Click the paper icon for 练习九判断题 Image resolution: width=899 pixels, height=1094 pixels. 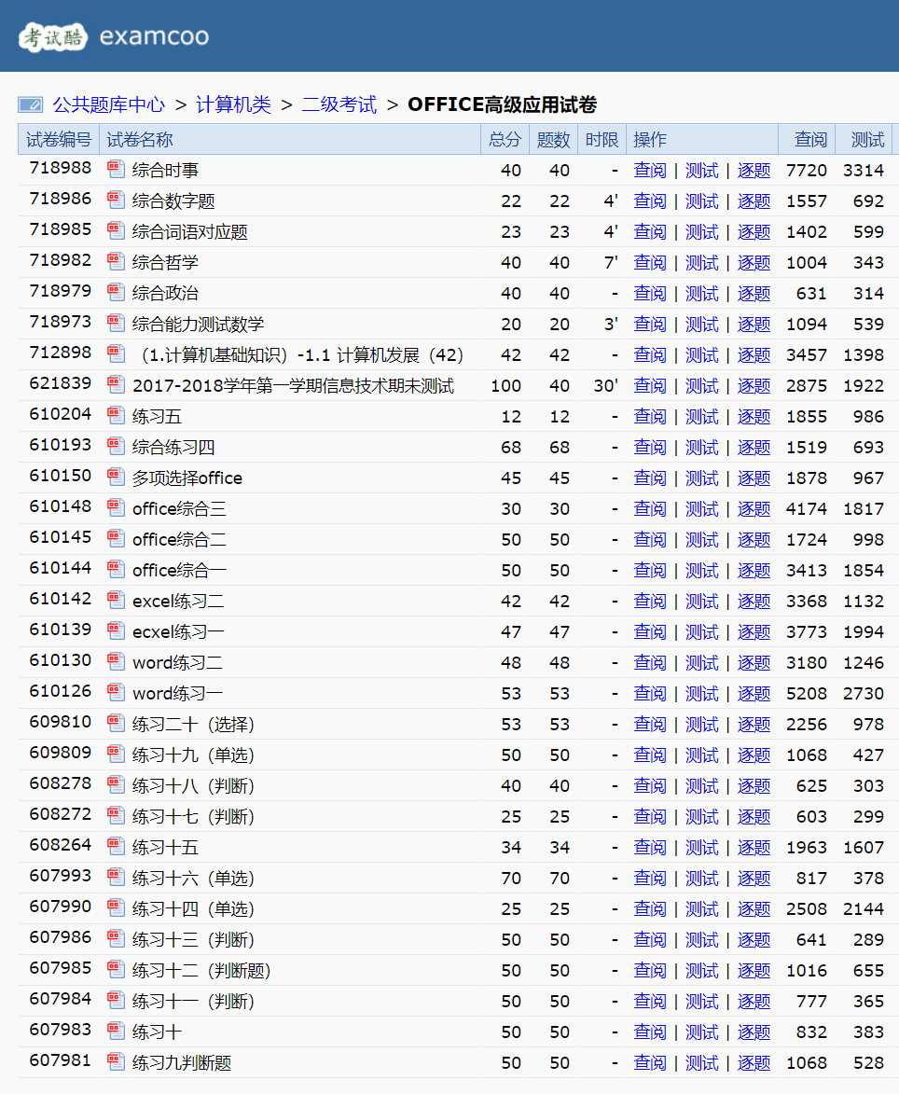(116, 1062)
